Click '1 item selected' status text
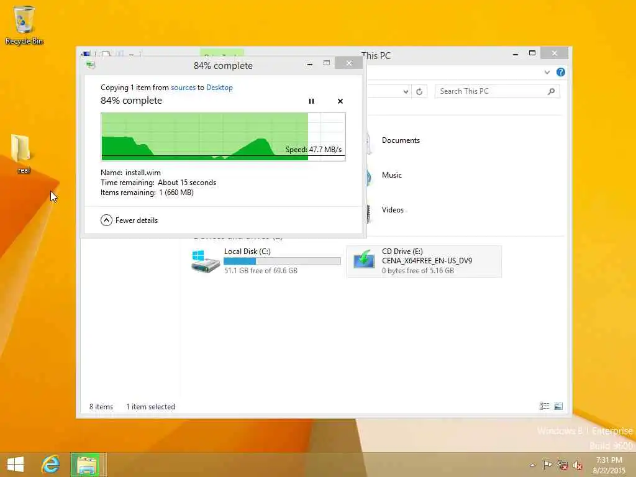The image size is (636, 477). (150, 406)
